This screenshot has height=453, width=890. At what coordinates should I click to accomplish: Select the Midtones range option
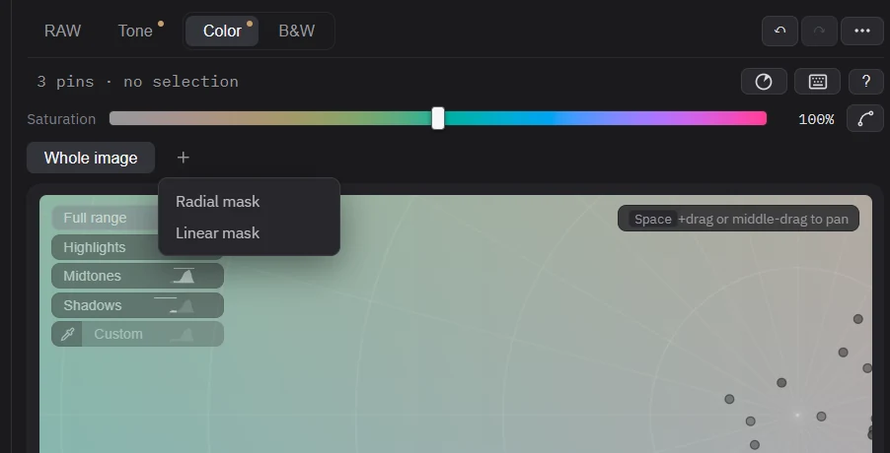(137, 277)
